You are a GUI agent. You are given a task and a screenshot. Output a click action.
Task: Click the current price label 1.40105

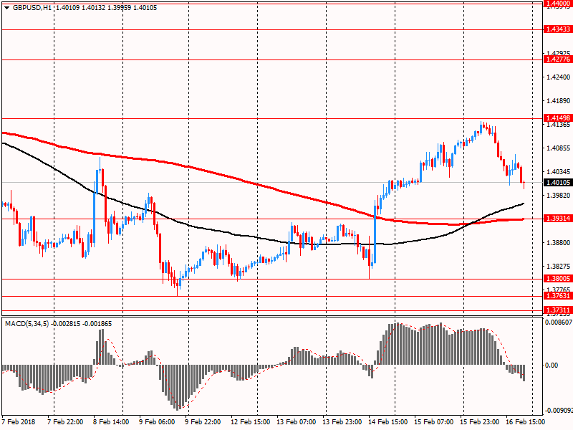click(558, 183)
